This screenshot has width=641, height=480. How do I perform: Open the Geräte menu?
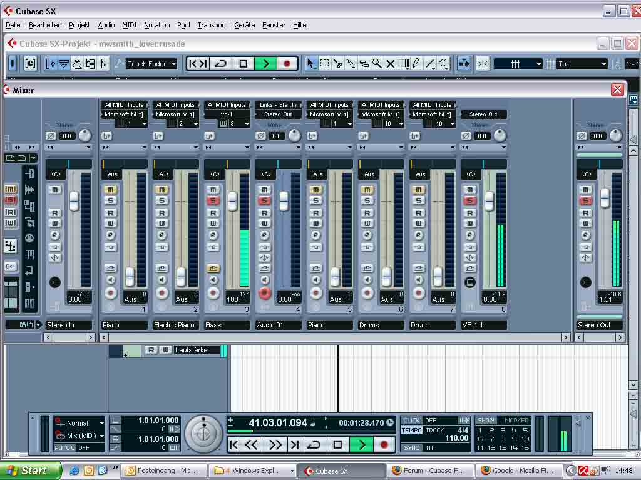click(x=245, y=25)
